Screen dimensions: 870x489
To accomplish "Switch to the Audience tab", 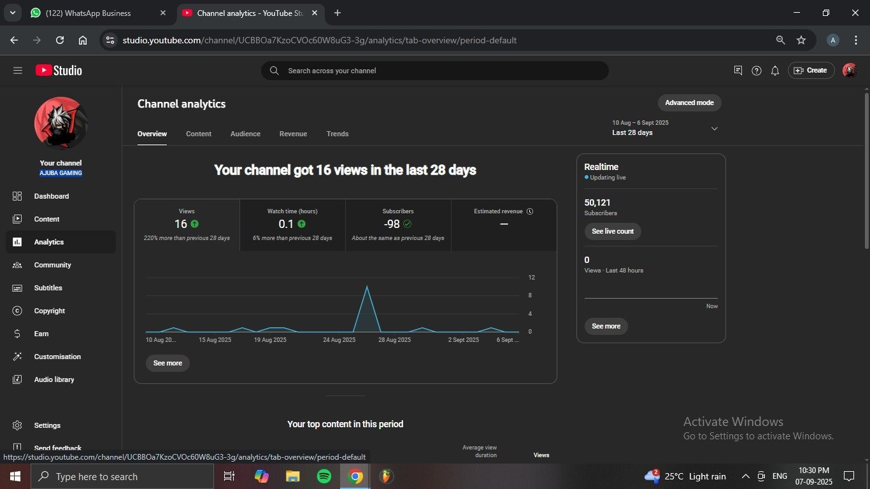I will [245, 134].
